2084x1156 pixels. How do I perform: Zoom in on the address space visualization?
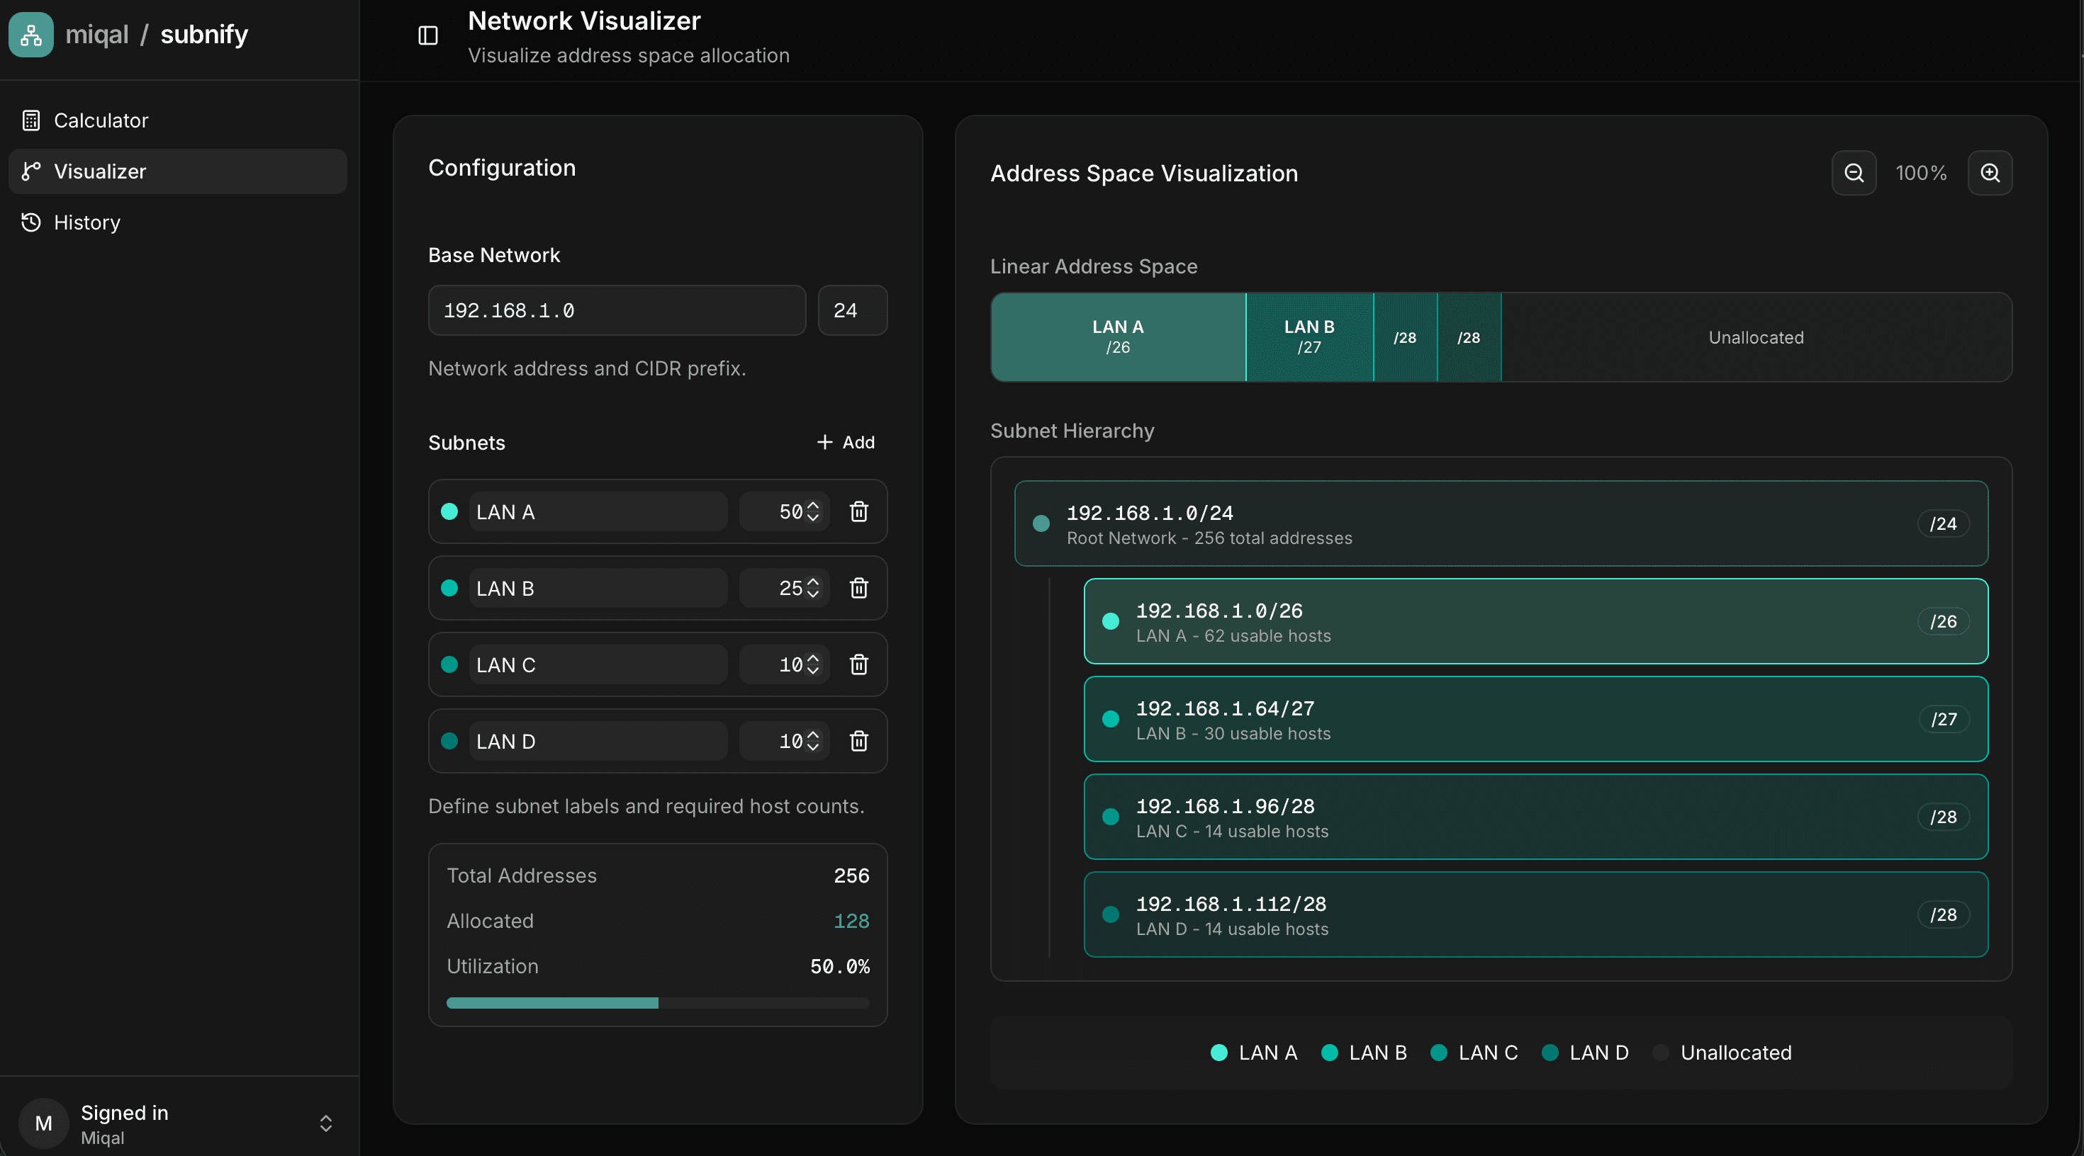coord(1990,172)
